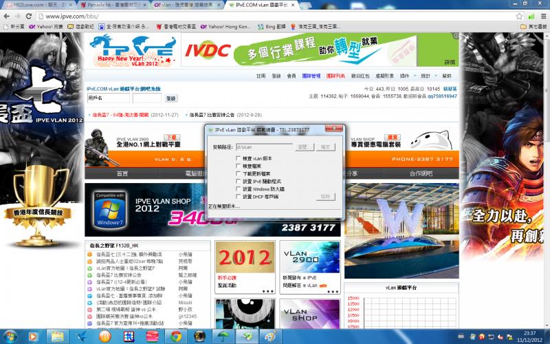
Task: Tick the 設置 DHCP 客戶端 checkbox
Action: [239, 197]
